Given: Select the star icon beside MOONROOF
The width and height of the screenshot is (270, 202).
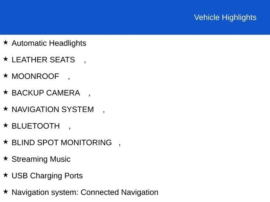Looking at the screenshot, I should click(5, 76).
